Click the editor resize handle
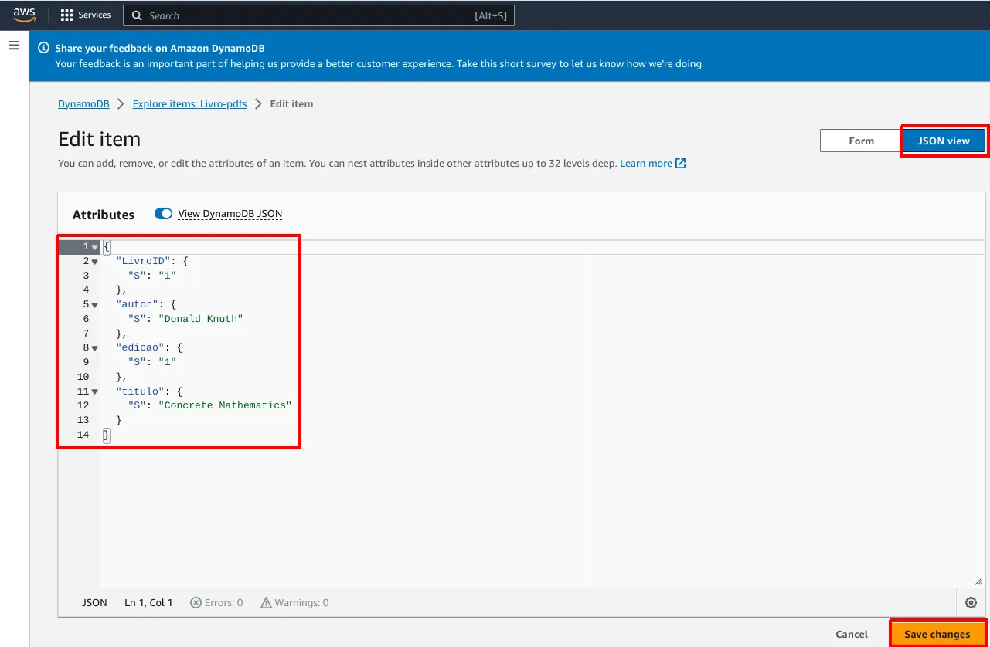This screenshot has height=647, width=990. tap(978, 581)
